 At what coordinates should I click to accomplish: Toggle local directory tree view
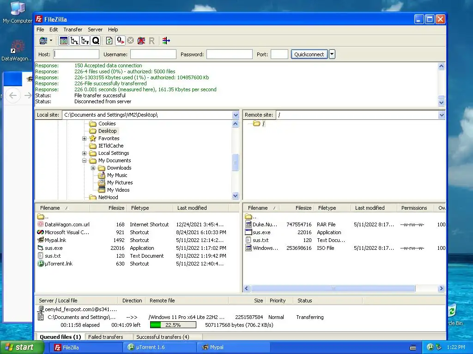(x=74, y=41)
